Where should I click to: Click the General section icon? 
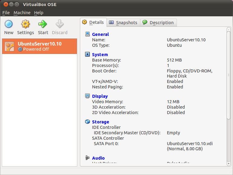click(x=88, y=34)
